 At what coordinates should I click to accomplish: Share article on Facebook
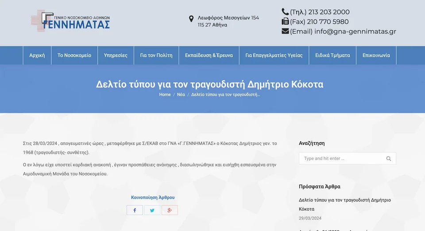pos(135,210)
